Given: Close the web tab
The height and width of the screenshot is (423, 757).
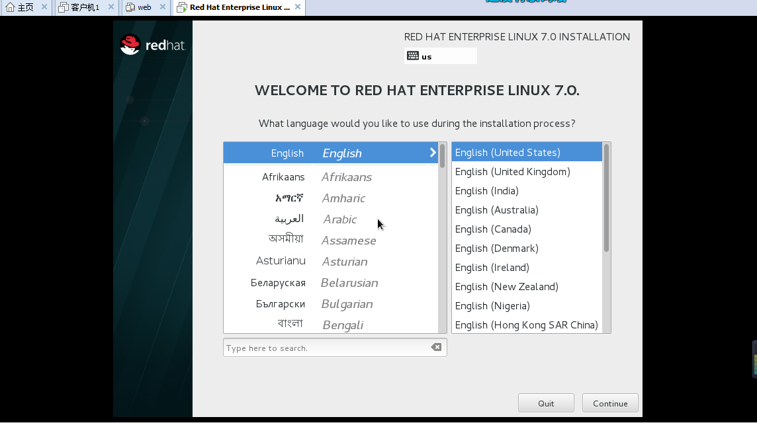Looking at the screenshot, I should [163, 7].
